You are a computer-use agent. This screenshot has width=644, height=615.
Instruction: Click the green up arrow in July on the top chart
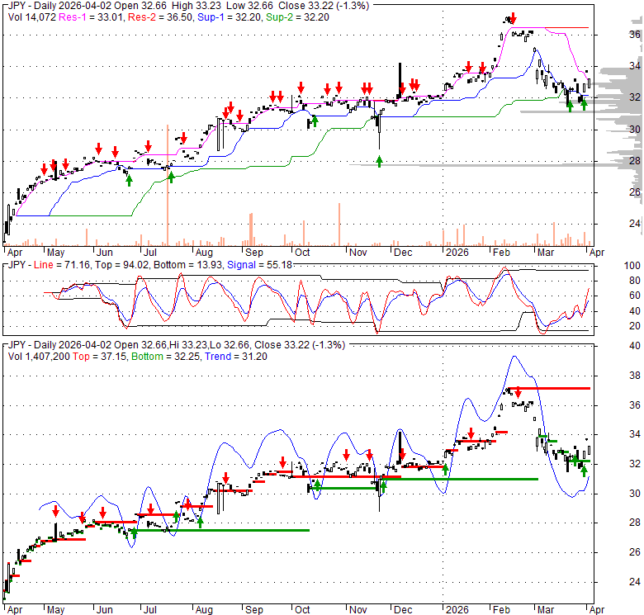pos(170,175)
